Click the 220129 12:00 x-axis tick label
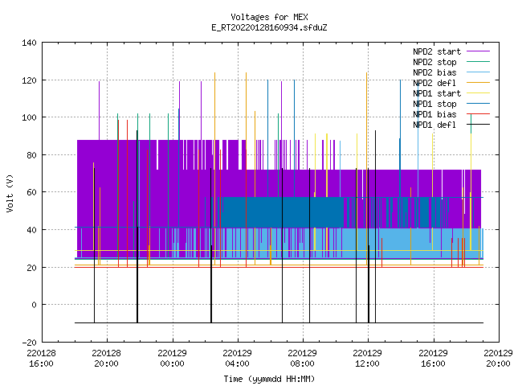 (x=368, y=359)
